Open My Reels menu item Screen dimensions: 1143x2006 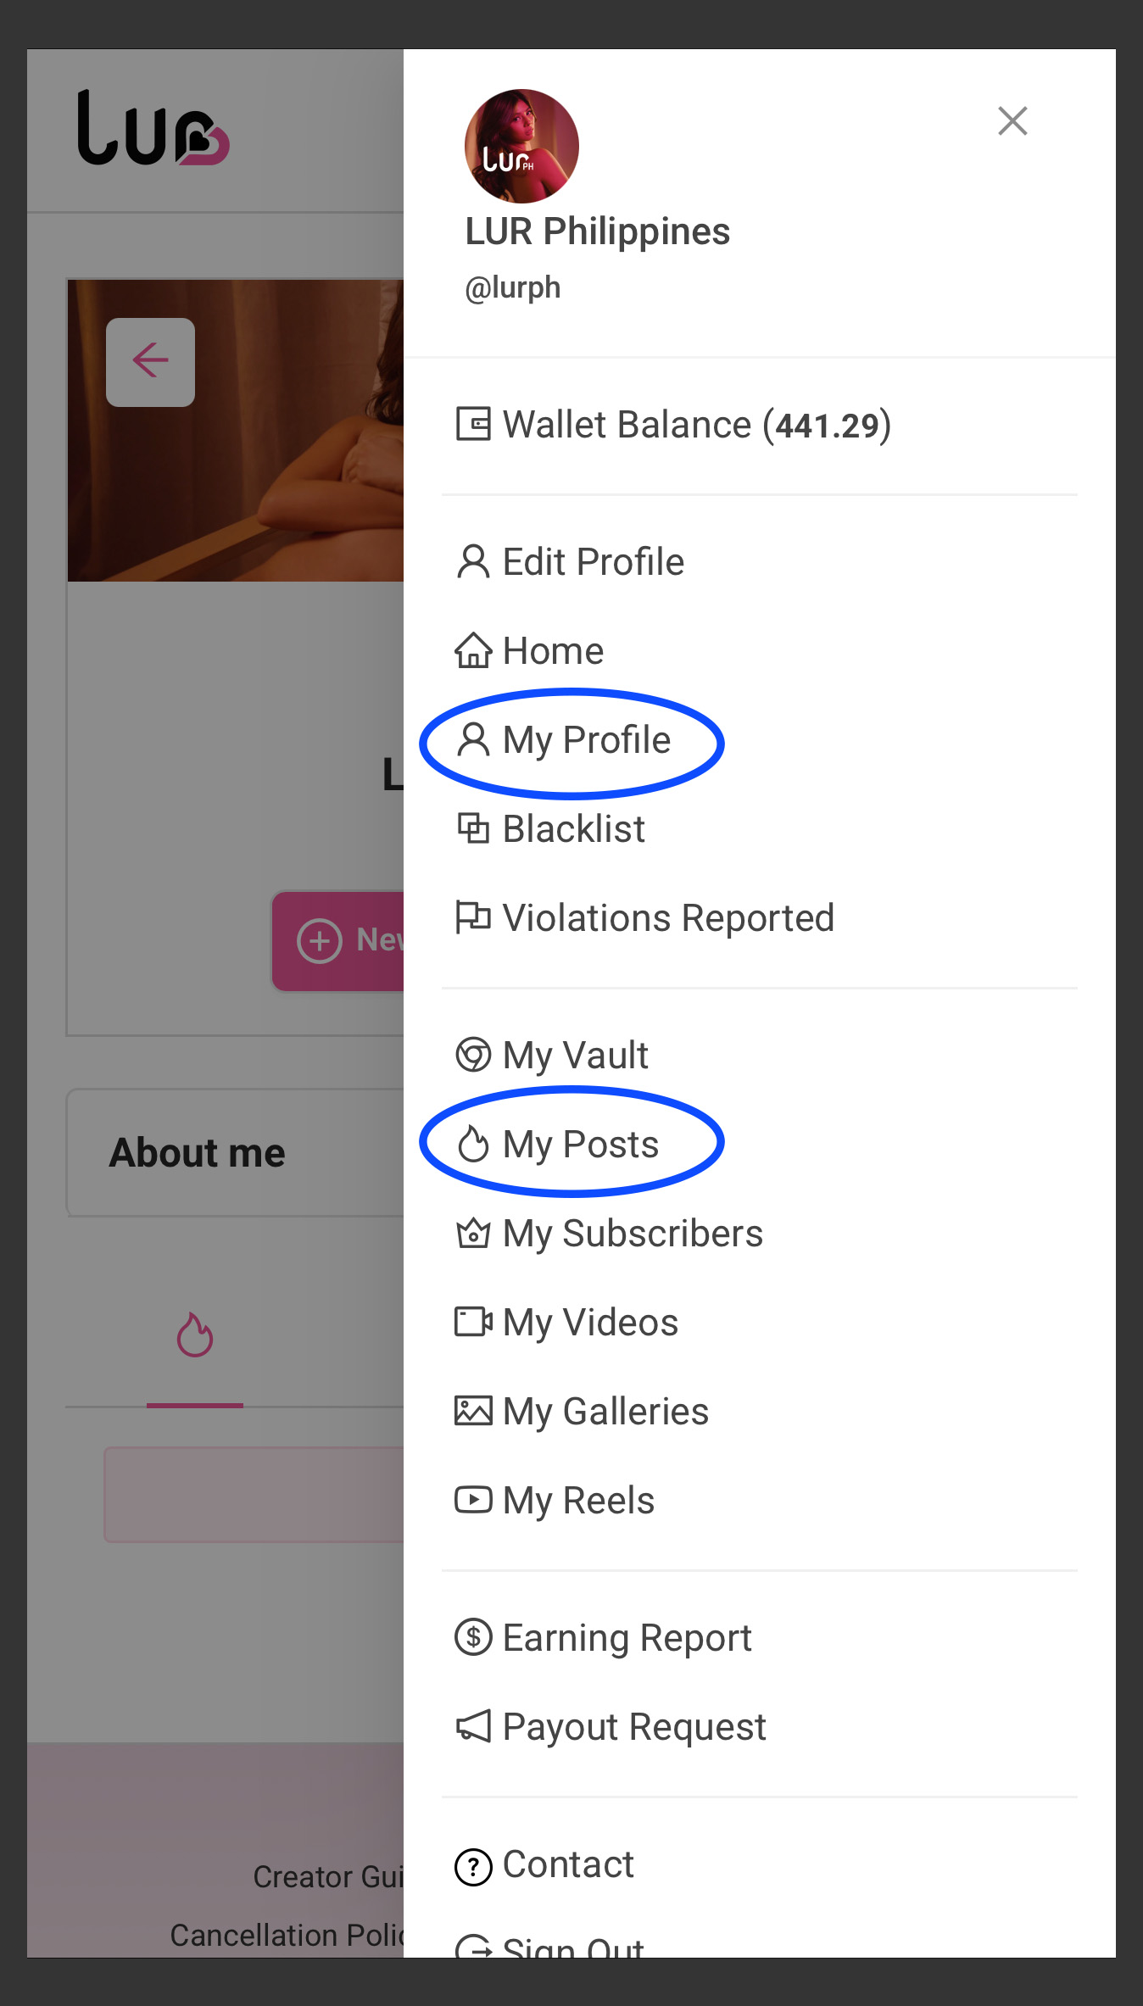555,1501
